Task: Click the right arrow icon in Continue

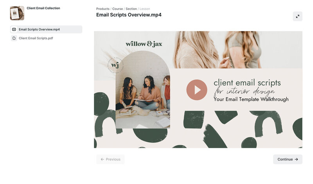Action: (297, 159)
